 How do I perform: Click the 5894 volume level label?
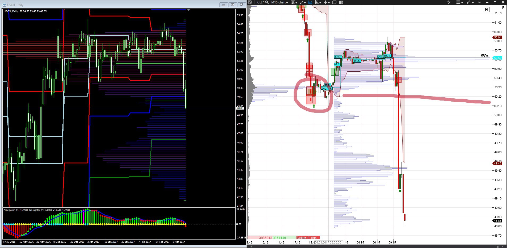click(485, 56)
